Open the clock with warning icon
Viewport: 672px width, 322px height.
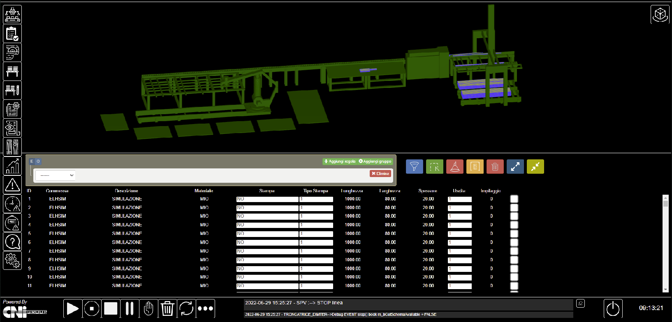coord(12,204)
